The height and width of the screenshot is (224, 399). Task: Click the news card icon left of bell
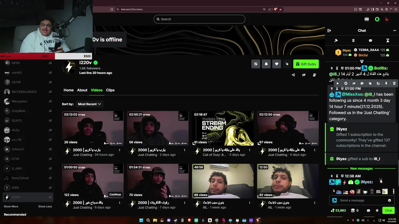point(256,64)
